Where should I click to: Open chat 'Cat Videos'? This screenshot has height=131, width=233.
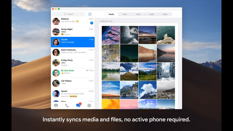coord(73,83)
